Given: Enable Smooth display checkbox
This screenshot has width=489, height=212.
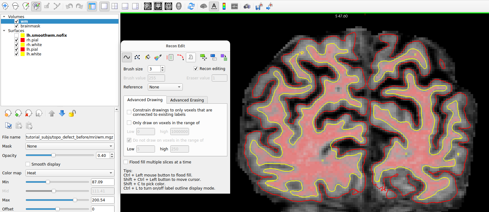Looking at the screenshot, I should point(28,164).
